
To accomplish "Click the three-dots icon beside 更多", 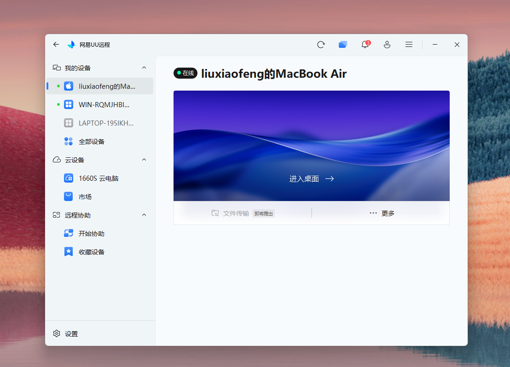I will [x=373, y=213].
